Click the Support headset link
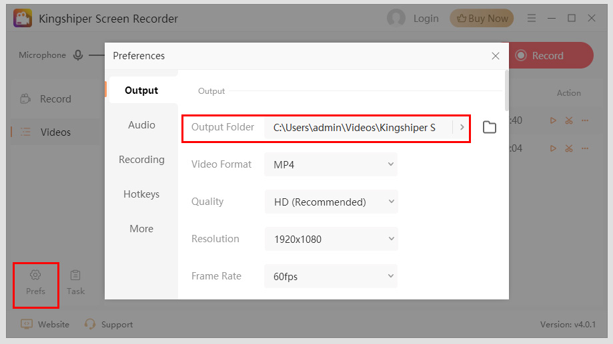The width and height of the screenshot is (613, 344). click(109, 325)
